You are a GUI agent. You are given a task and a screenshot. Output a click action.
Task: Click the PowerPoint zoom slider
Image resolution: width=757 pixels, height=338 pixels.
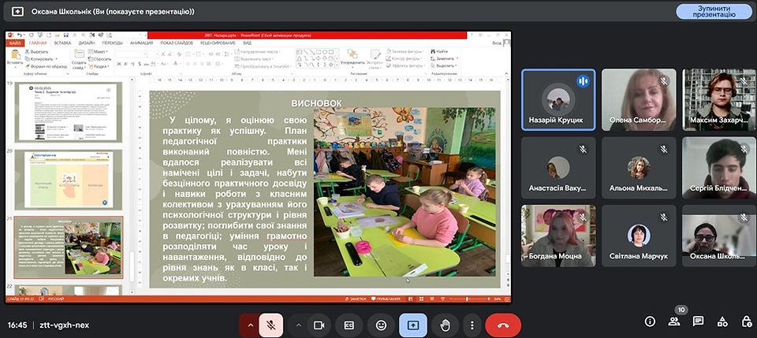click(x=467, y=299)
